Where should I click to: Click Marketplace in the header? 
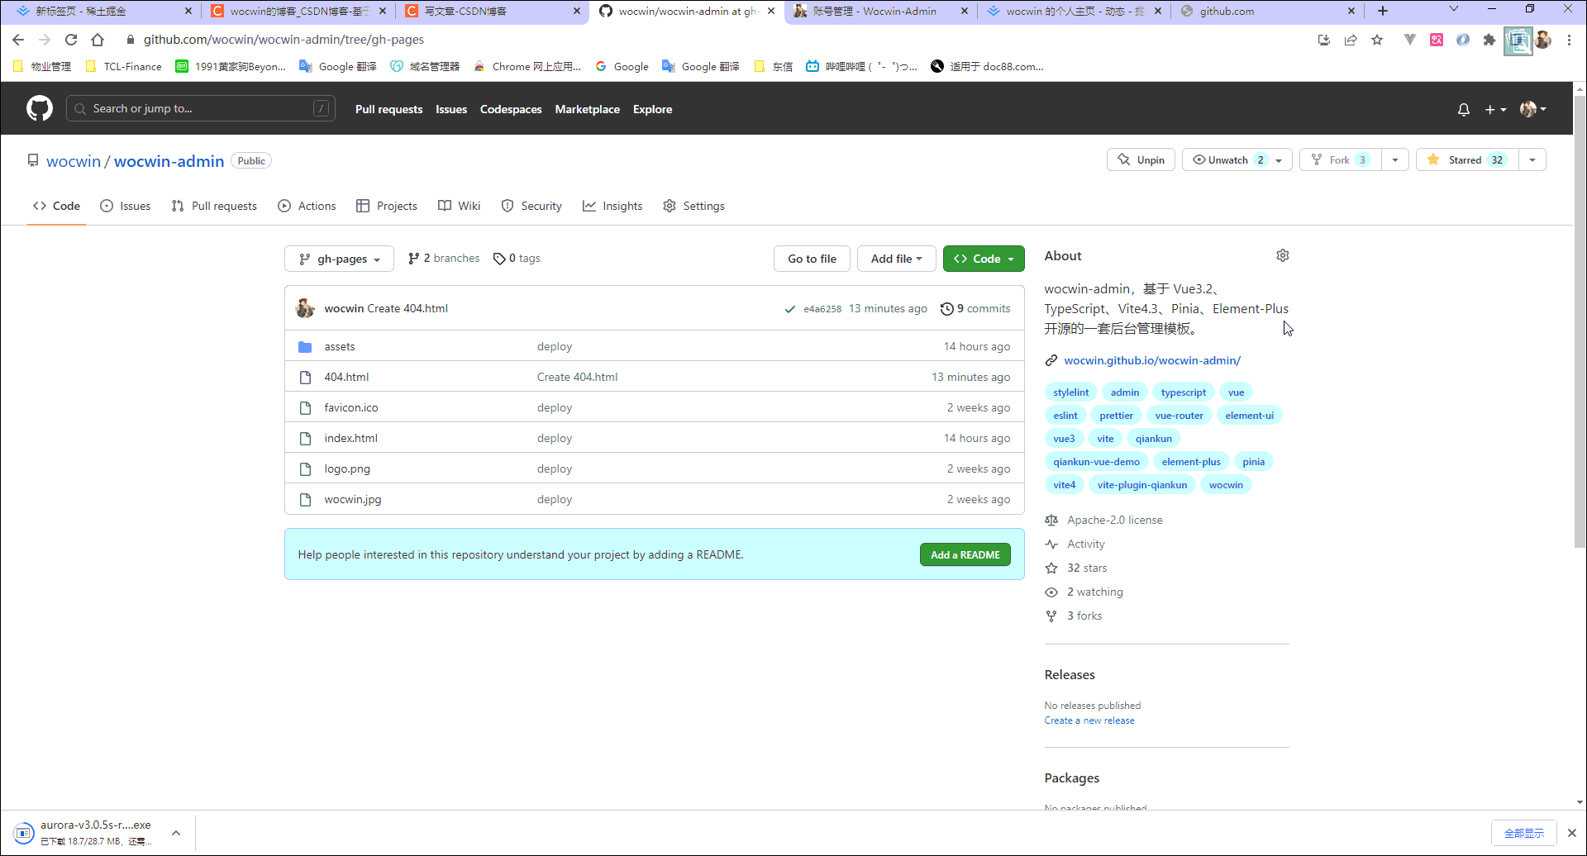point(587,109)
